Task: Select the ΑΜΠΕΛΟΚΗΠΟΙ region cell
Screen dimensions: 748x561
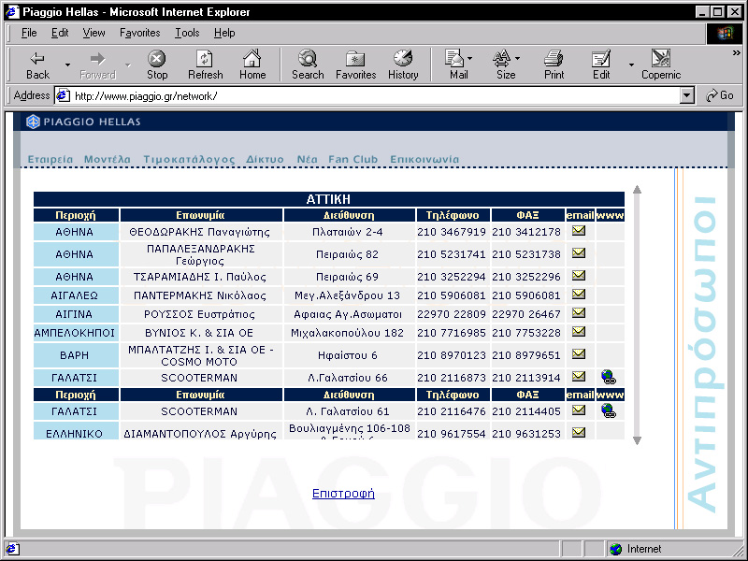Action: (76, 333)
